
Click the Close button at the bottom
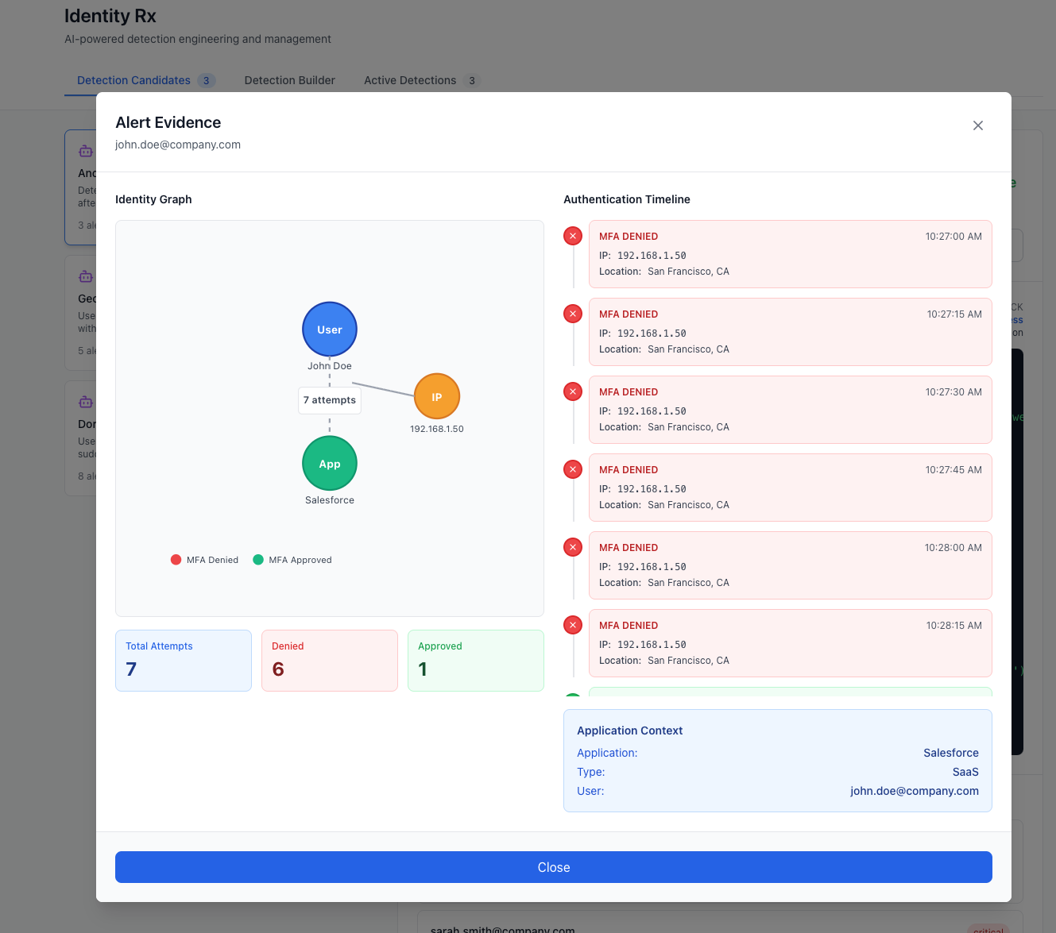(553, 867)
